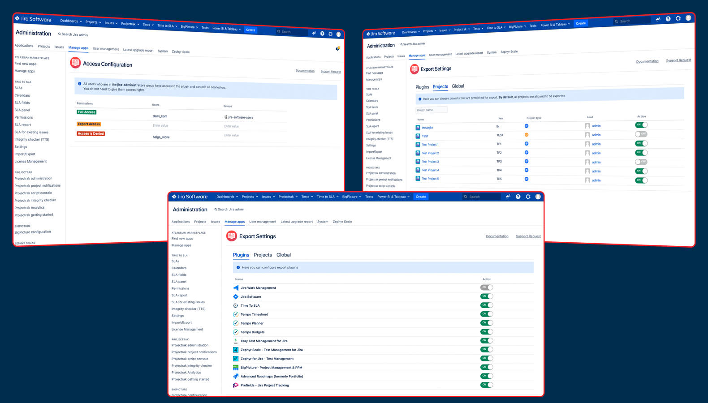Click Create button in front window
Viewport: 708px width, 403px height.
[x=421, y=197]
